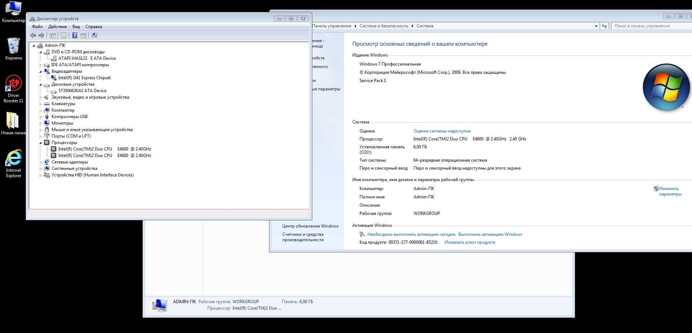Viewport: 692px width, 333px height.
Task: Collapse the Процессоры node
Action: [40, 143]
